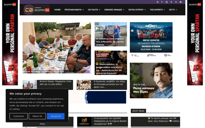Expand CB TV dropdown arrow
Screen dimensions: 205x128
tap(176, 10)
